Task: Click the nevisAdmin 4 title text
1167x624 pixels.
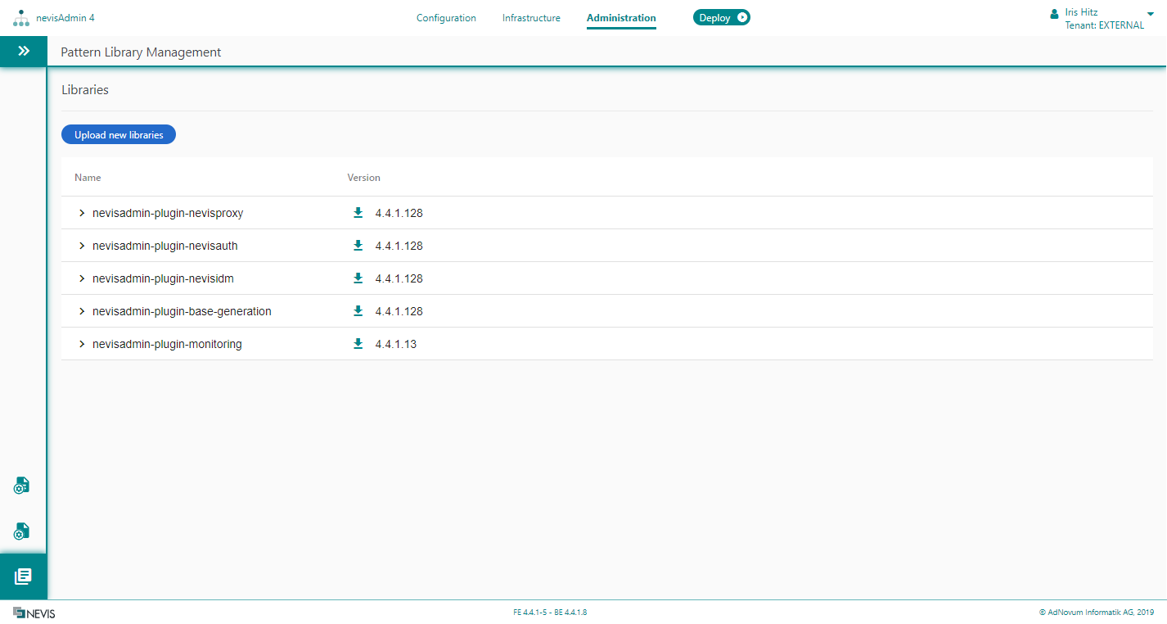Action: [x=65, y=18]
